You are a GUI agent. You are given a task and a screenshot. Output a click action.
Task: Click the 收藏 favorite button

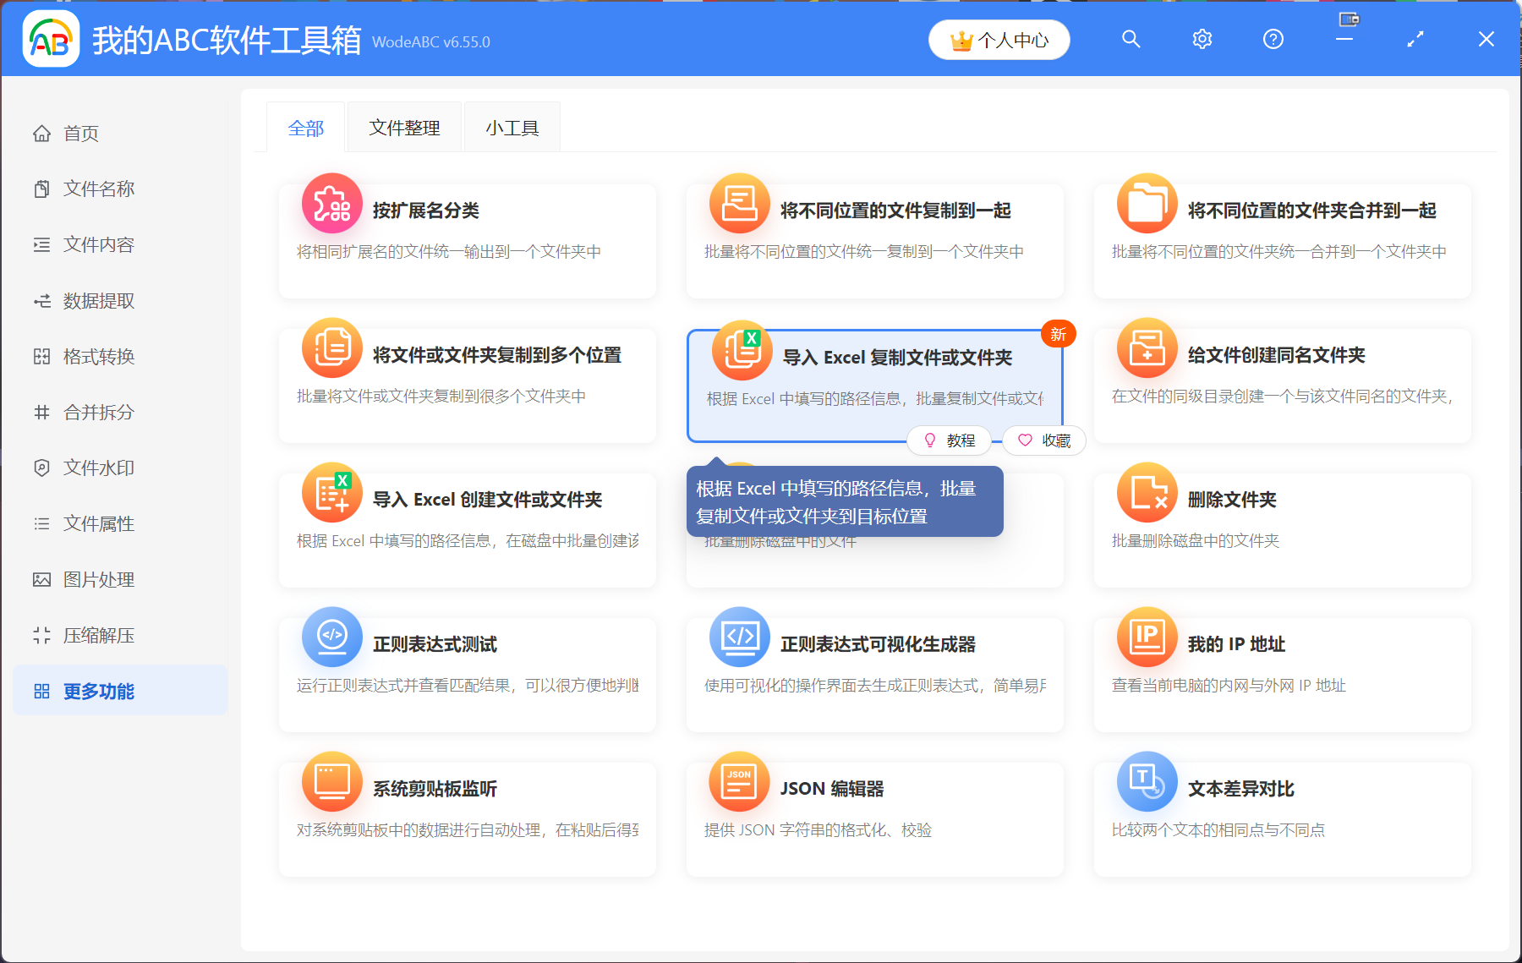pyautogui.click(x=1044, y=440)
